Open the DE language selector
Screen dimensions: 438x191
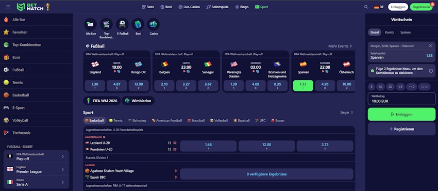point(379,7)
